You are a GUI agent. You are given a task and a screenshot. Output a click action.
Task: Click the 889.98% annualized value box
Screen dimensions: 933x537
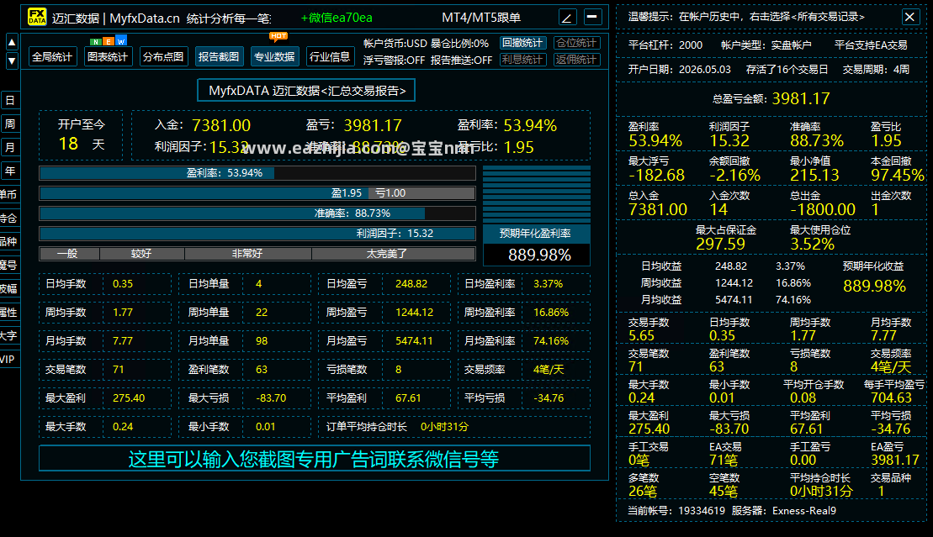pyautogui.click(x=536, y=255)
